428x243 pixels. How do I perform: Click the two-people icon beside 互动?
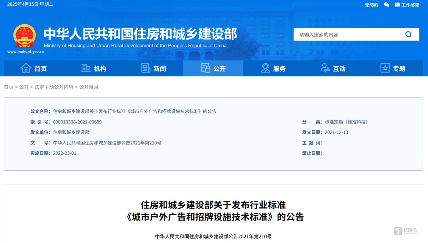325,68
